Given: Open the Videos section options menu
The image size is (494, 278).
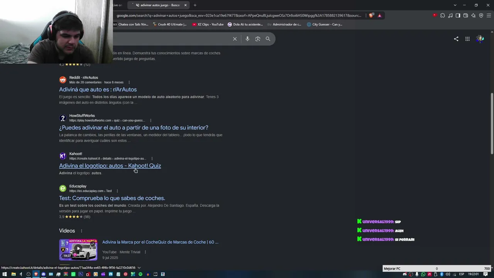Looking at the screenshot, I should 81,231.
